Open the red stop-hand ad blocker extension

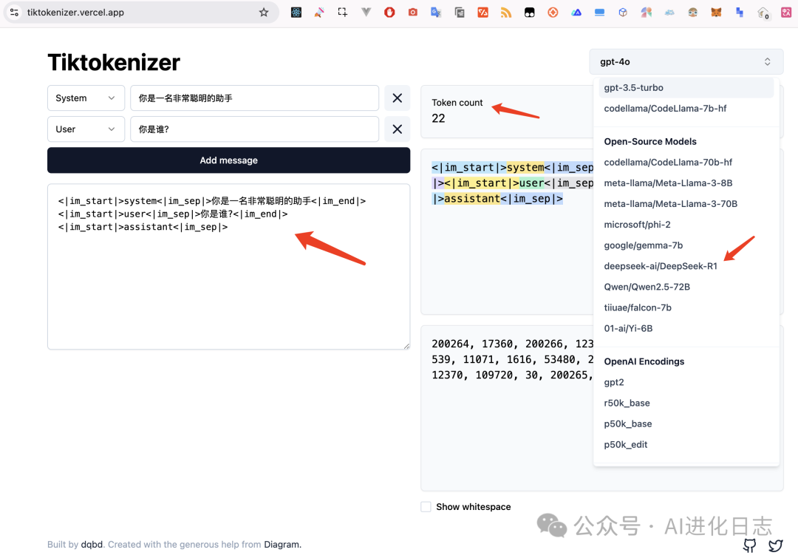[x=389, y=13]
